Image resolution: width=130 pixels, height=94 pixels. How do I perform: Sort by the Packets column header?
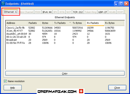point(34,23)
